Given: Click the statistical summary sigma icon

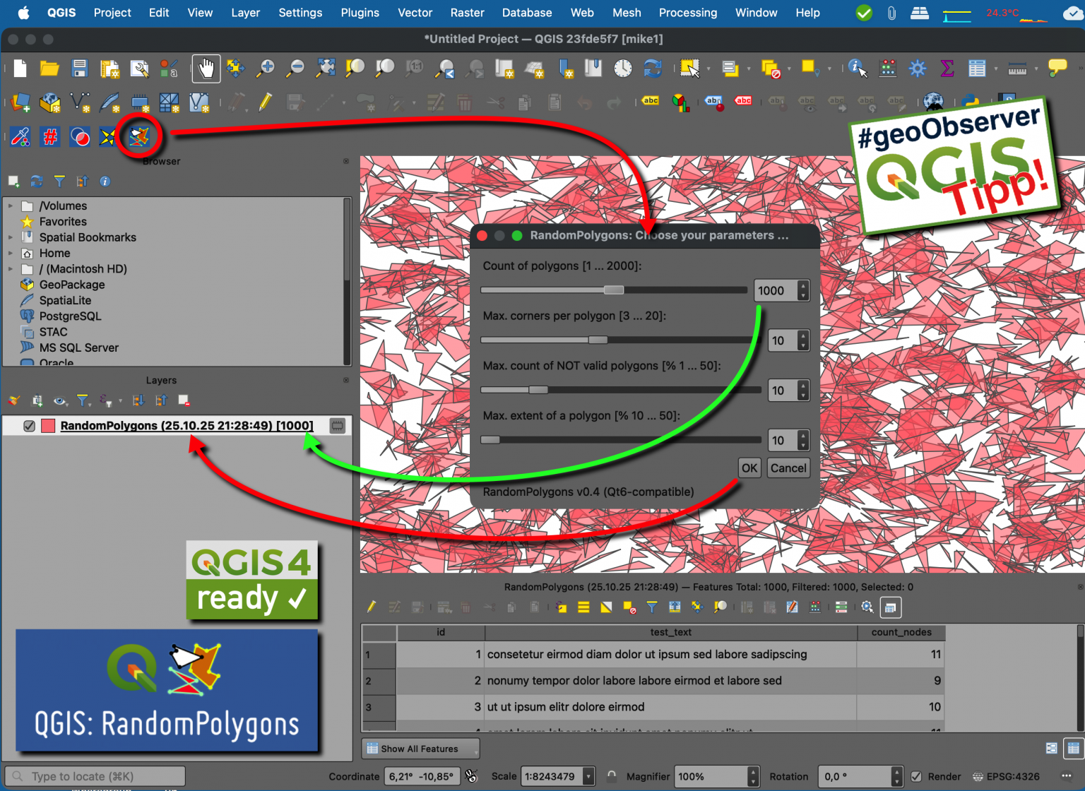Looking at the screenshot, I should [947, 69].
